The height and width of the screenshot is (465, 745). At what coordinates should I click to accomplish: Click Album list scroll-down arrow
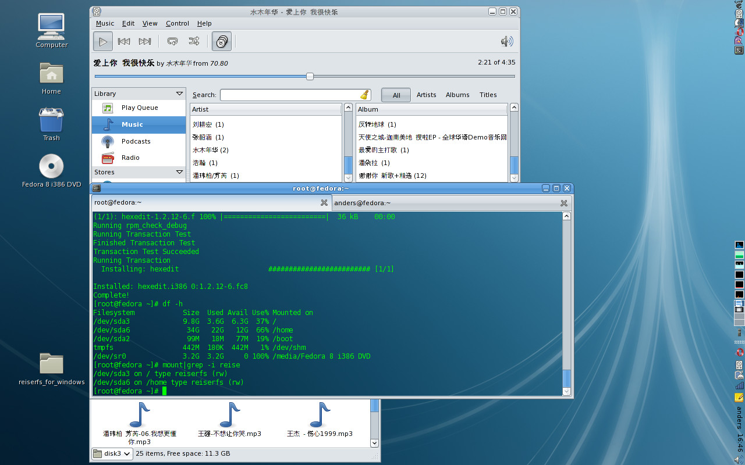click(x=514, y=178)
